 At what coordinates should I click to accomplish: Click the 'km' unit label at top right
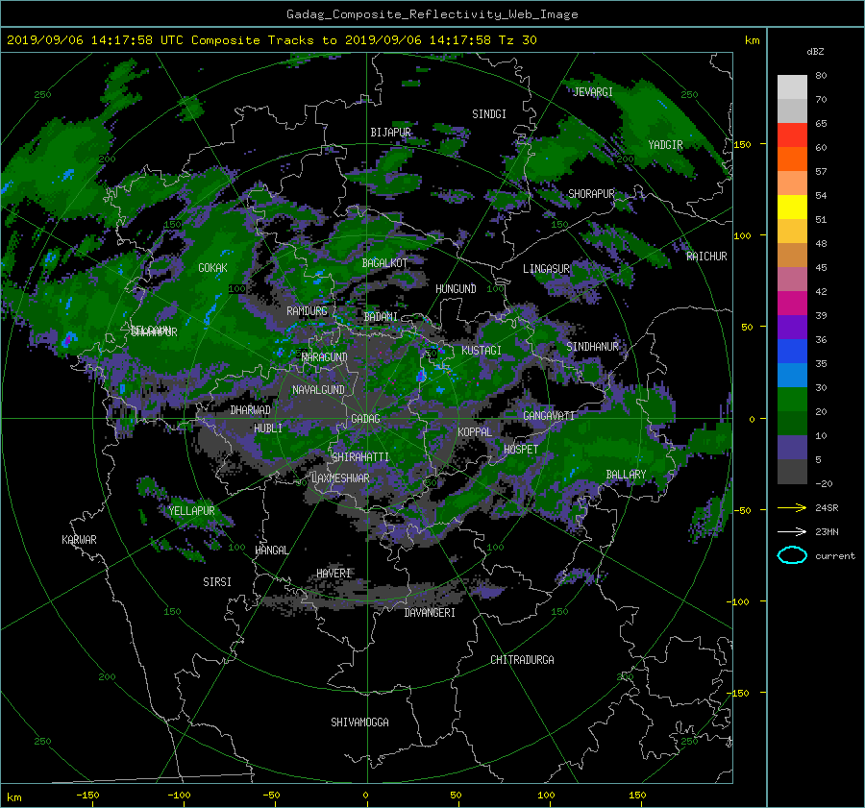(752, 40)
